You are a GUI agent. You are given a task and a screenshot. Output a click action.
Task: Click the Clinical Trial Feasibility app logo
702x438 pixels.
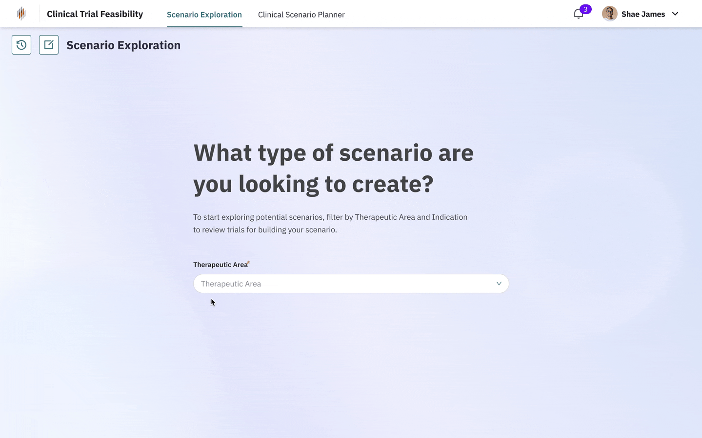[21, 14]
